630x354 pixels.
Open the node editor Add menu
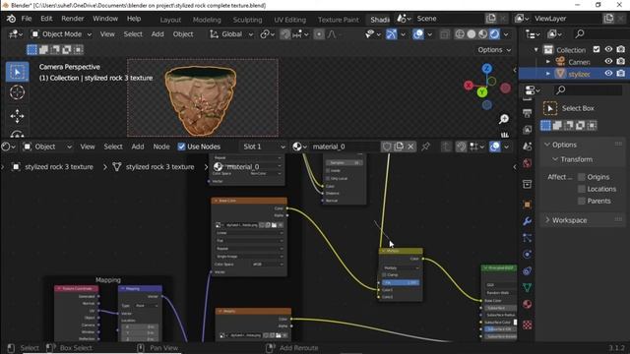point(138,147)
